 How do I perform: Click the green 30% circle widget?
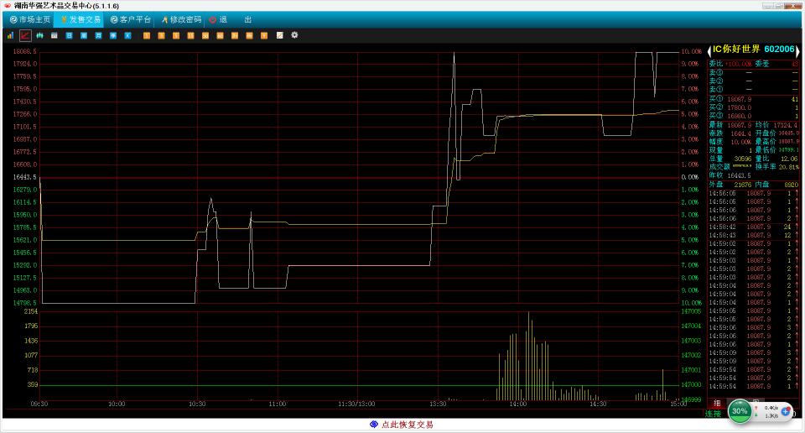740,411
